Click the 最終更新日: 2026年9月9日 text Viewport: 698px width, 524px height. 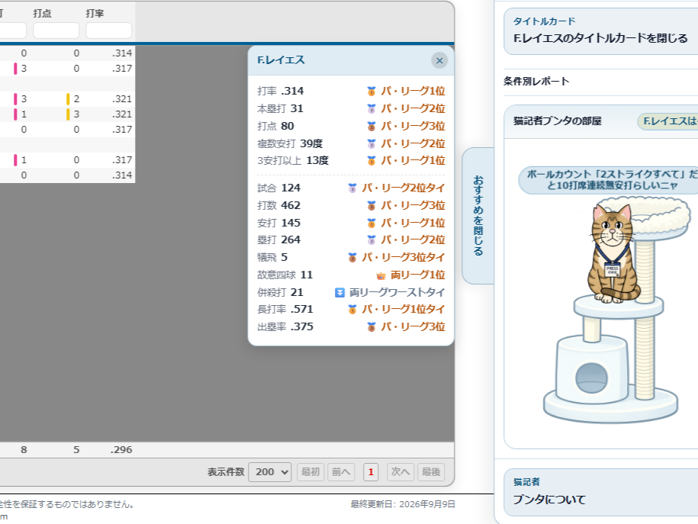403,504
